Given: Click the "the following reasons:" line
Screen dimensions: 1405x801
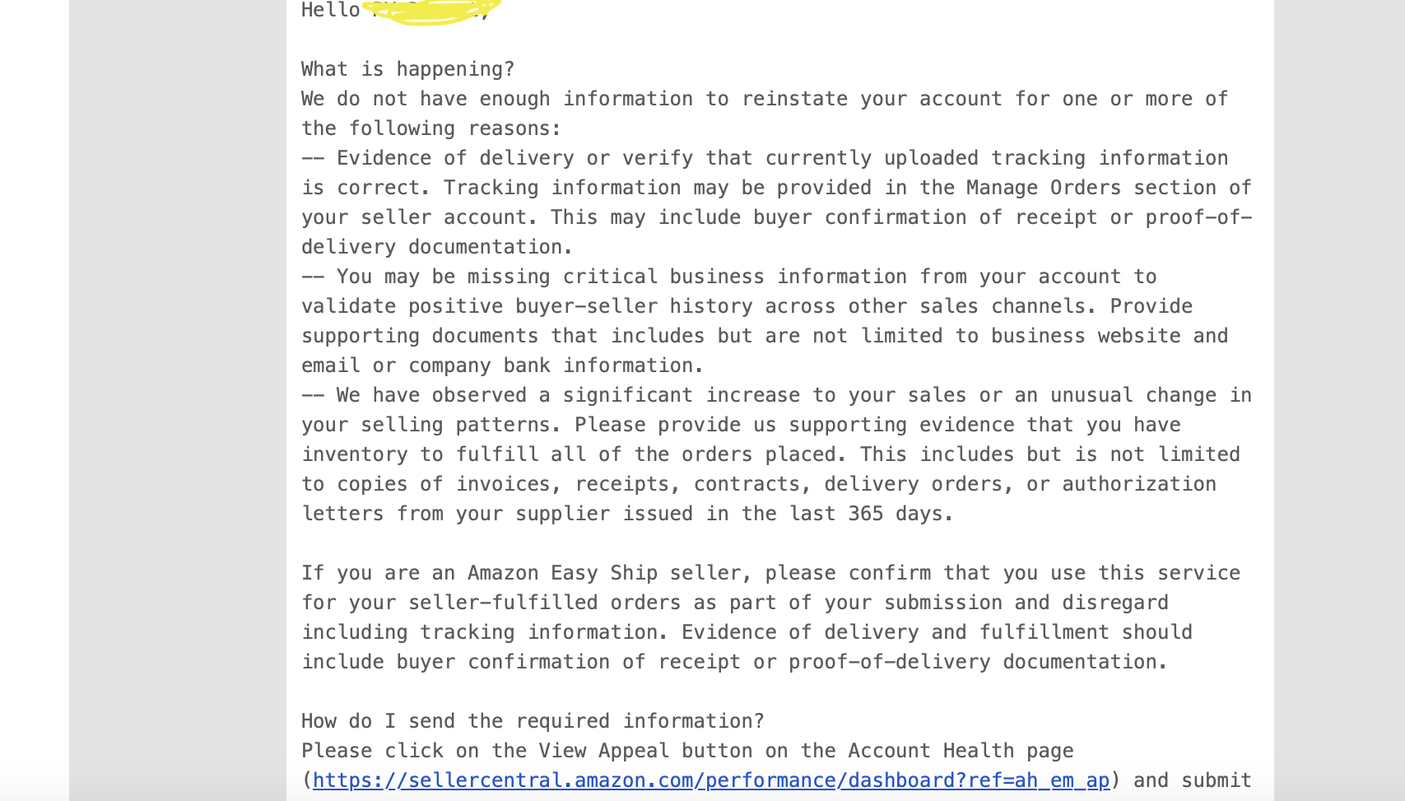Looking at the screenshot, I should 431,128.
